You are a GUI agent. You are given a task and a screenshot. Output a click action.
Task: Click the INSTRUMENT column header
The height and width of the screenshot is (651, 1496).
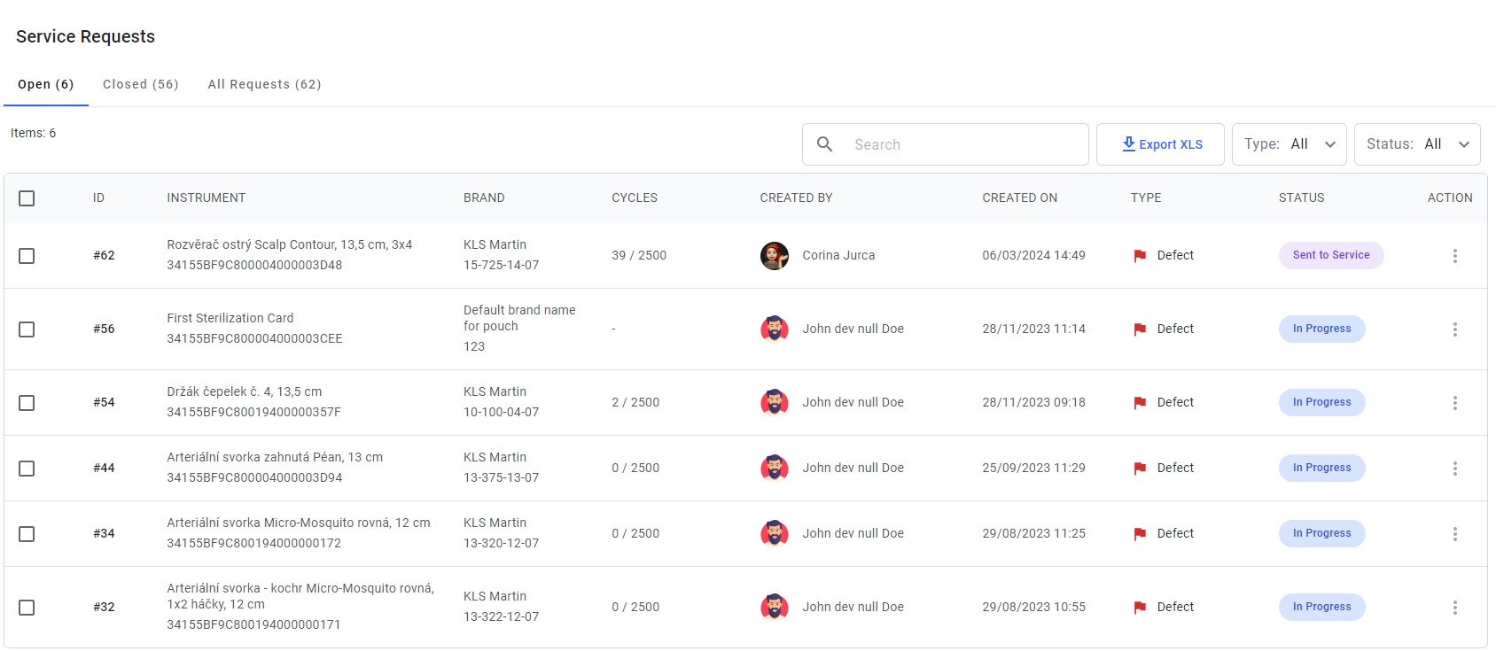click(206, 198)
